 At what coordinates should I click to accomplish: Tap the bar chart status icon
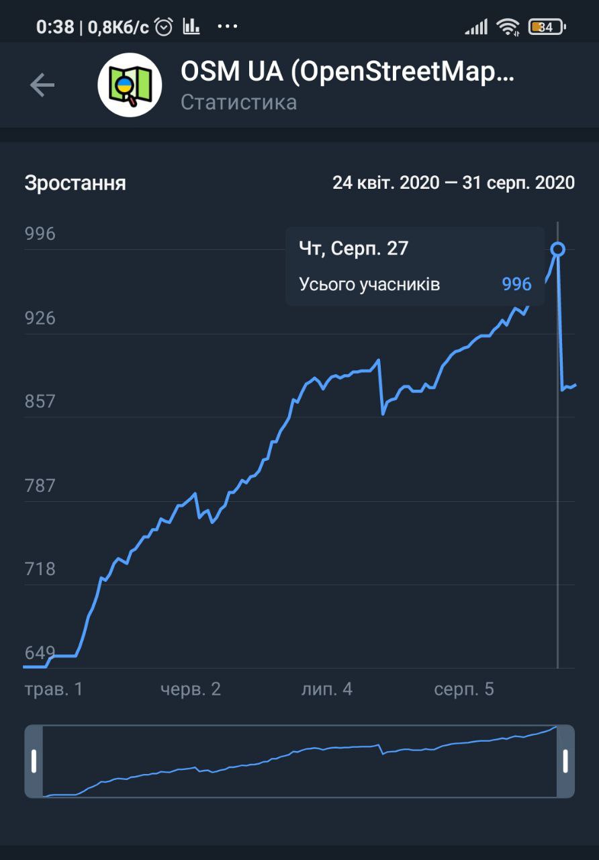pos(191,27)
